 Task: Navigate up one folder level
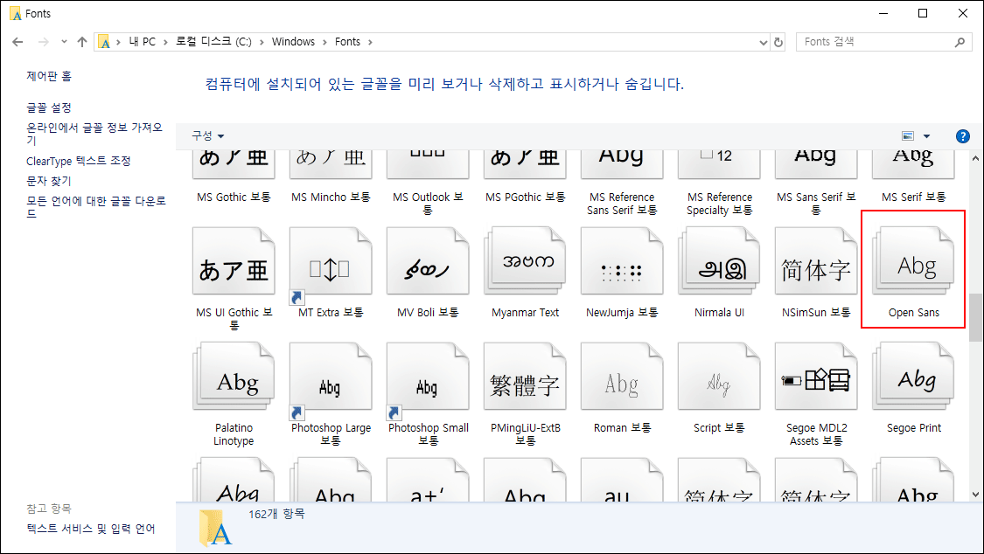(x=82, y=42)
